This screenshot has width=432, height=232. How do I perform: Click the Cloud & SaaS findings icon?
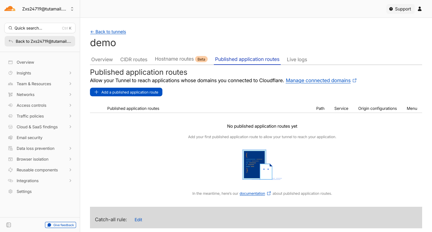click(10, 127)
